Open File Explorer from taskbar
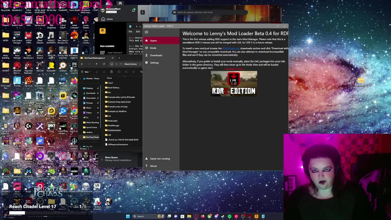The width and height of the screenshot is (391, 220). click(x=189, y=216)
